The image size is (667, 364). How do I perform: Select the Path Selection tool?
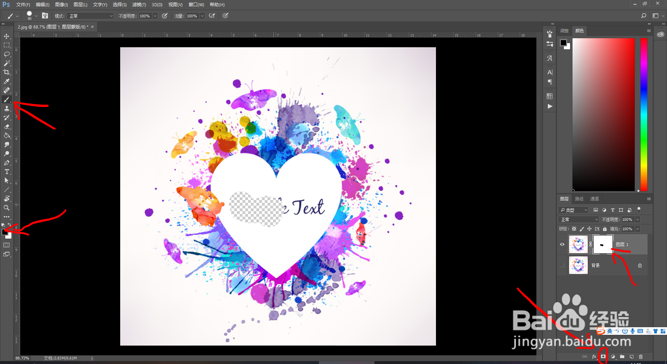(7, 181)
